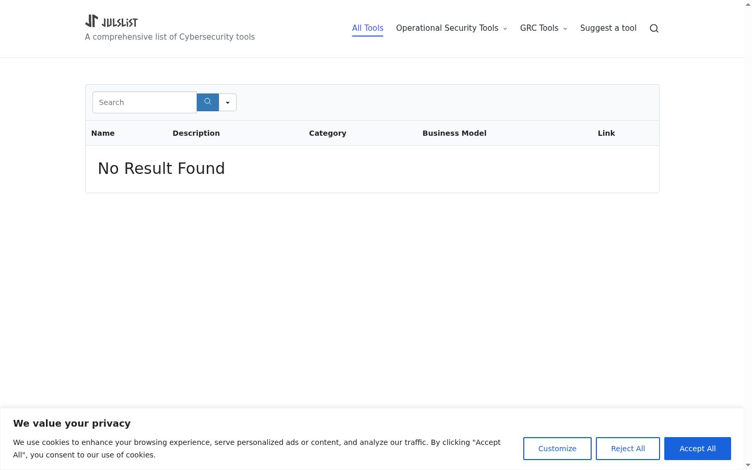Expand the GRC Tools menu
Image resolution: width=752 pixels, height=470 pixels.
click(x=544, y=28)
